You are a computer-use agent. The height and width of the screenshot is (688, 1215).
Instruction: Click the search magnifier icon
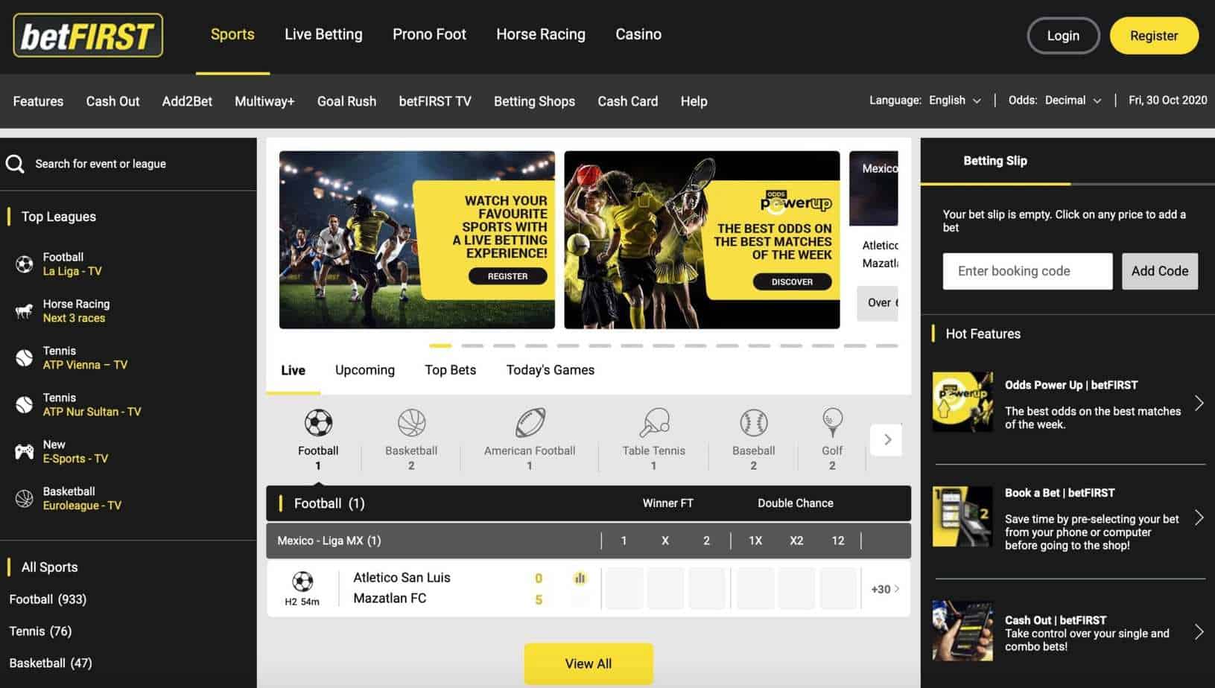coord(15,164)
